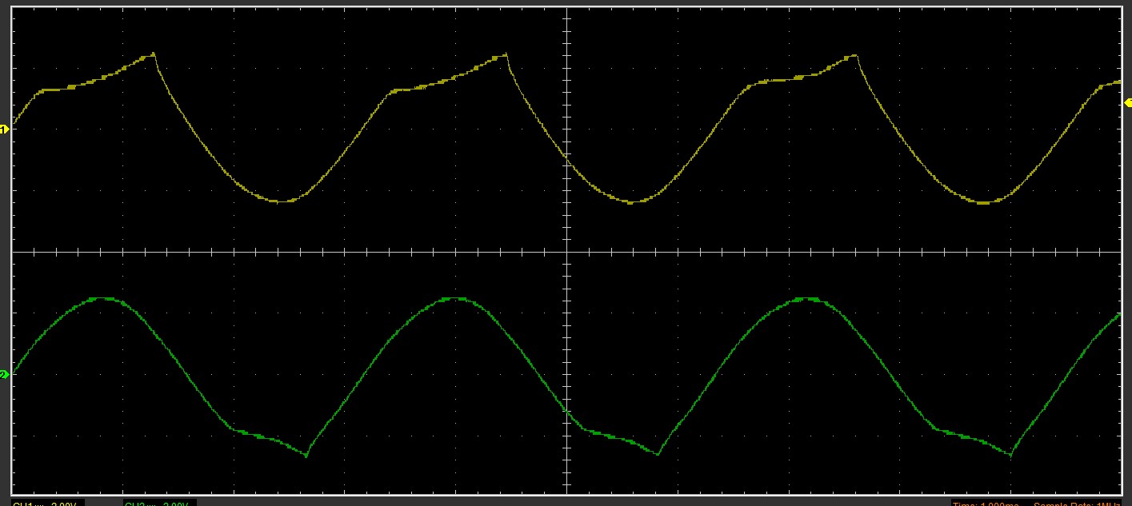Click the third sharp peak of yellow CH1 waveform
Image resolution: width=1132 pixels, height=506 pixels.
tap(855, 55)
